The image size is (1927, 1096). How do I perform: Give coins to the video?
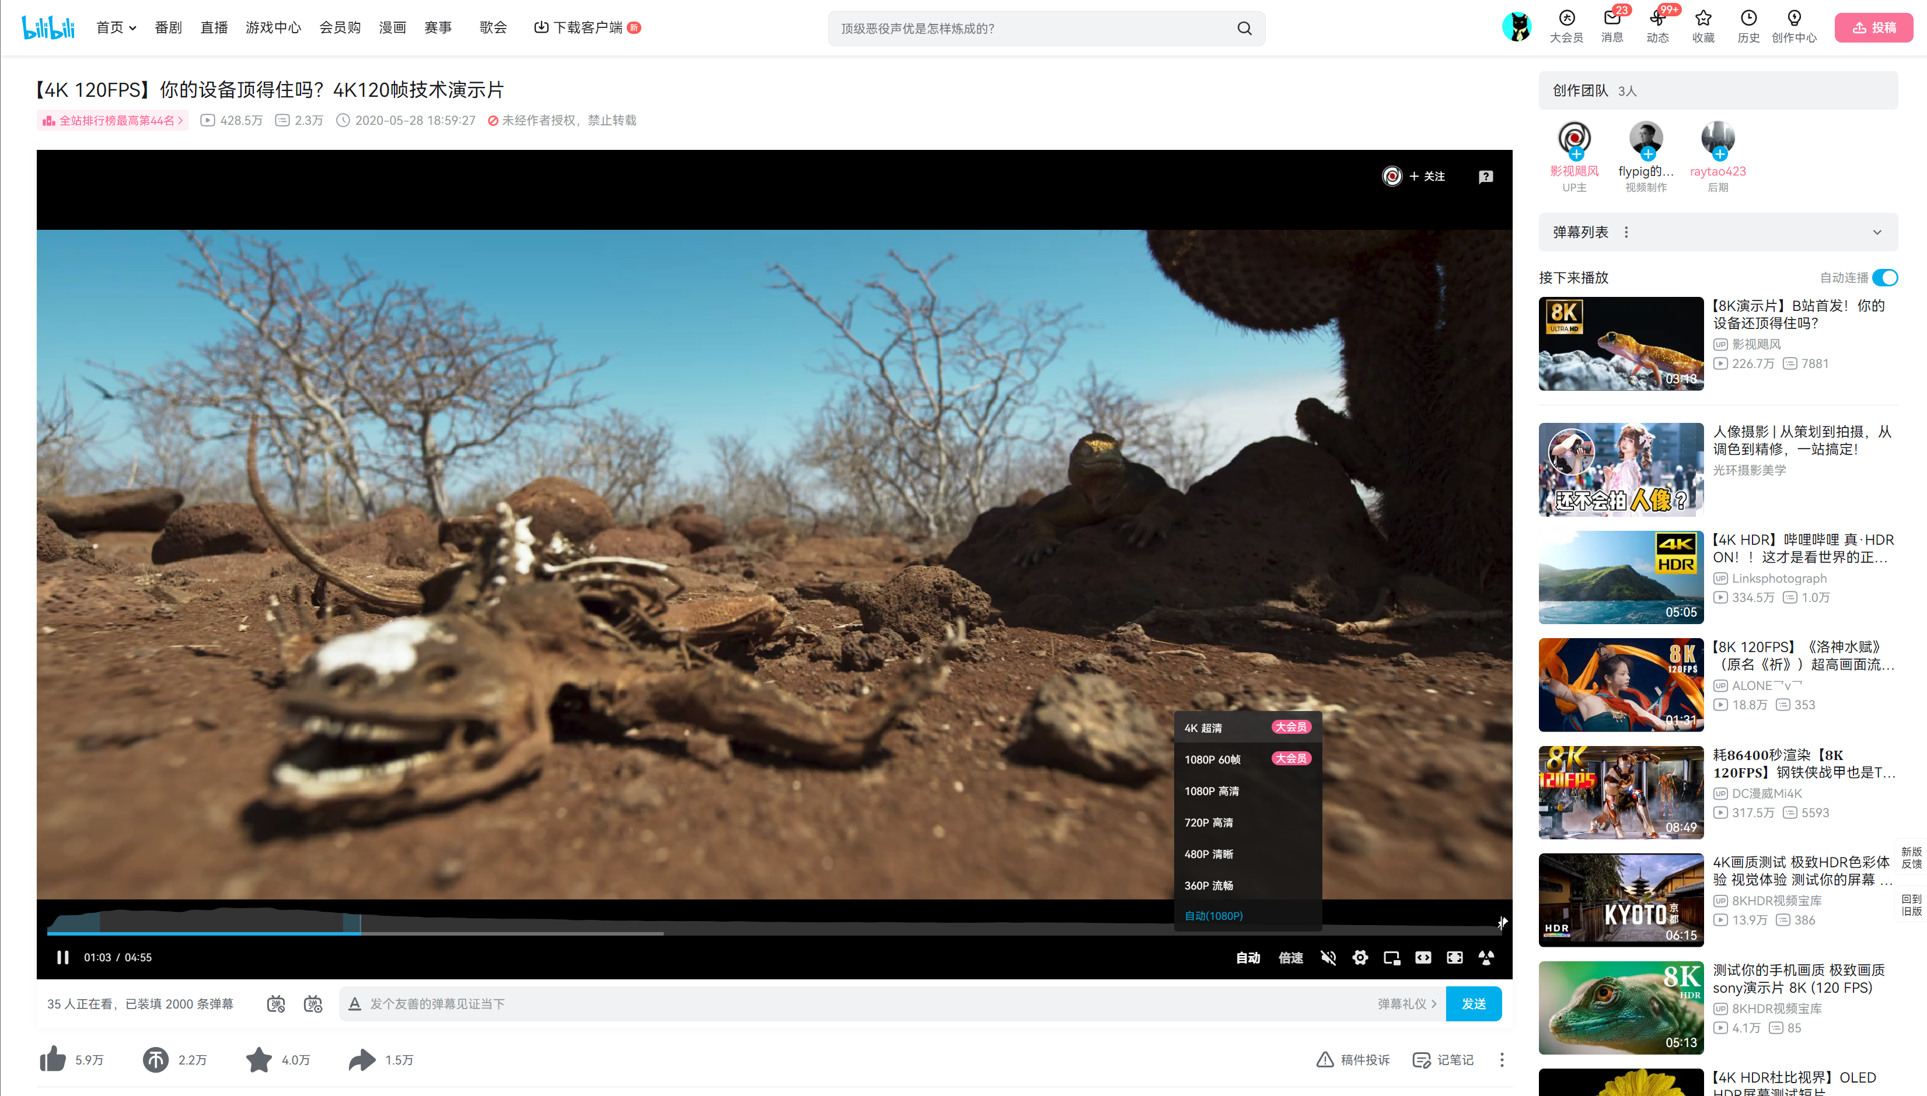click(156, 1059)
